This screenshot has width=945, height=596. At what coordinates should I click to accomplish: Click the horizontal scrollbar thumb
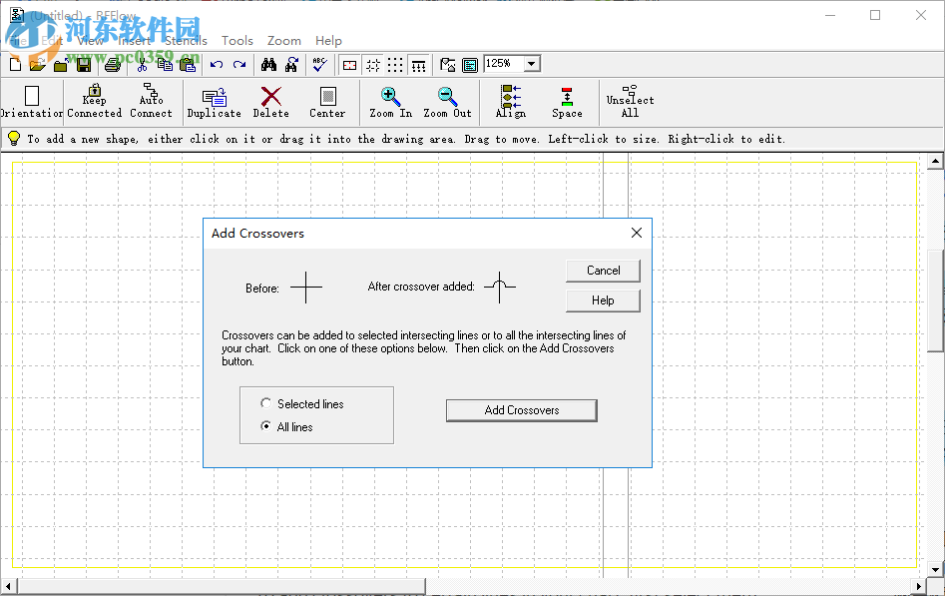coord(220,585)
